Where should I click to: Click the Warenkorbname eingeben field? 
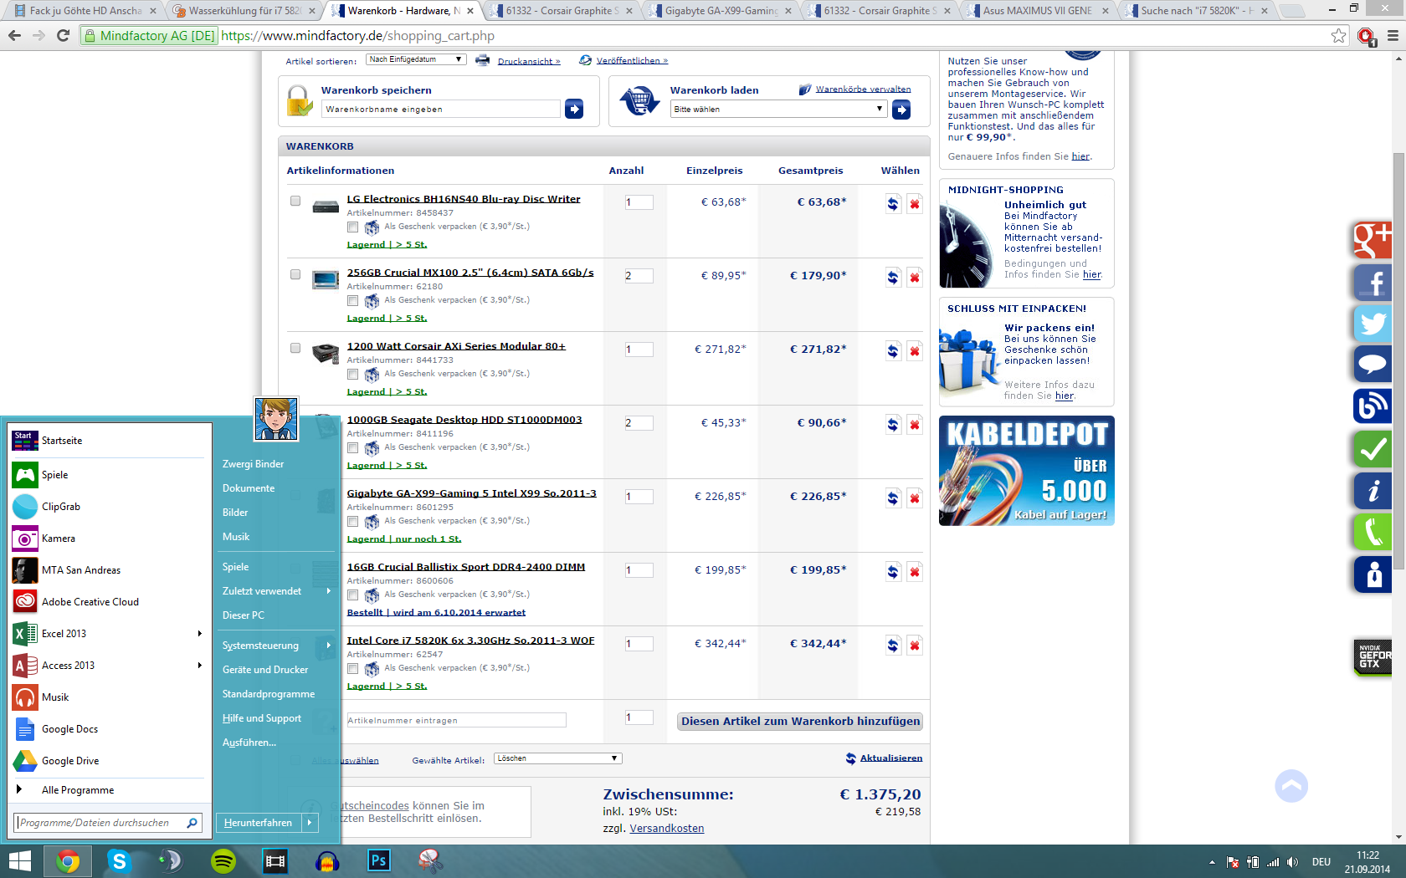pos(441,109)
